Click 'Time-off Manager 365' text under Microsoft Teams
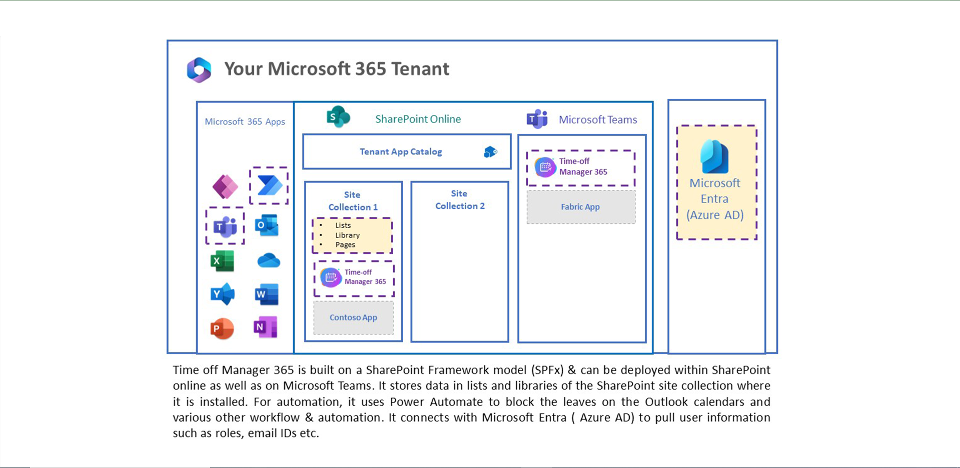Viewport: 960px width, 468px height. point(583,166)
